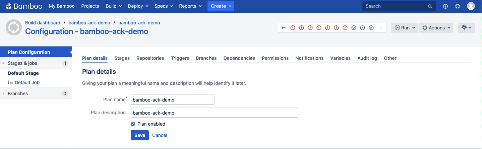Switch to the Stages tab
The image size is (482, 149).
122,58
